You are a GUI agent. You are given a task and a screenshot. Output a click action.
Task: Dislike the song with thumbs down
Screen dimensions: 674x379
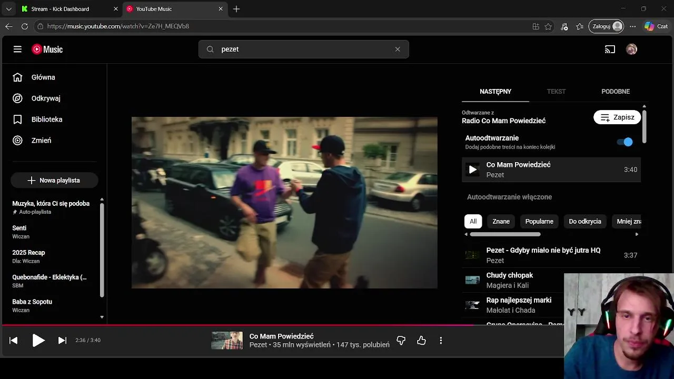pyautogui.click(x=401, y=341)
